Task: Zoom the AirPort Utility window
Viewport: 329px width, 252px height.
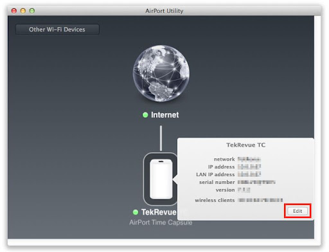Action: [x=32, y=11]
